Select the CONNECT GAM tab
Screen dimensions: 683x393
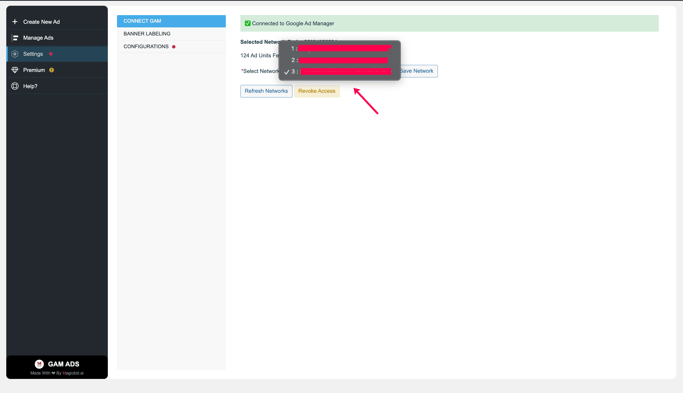click(171, 21)
